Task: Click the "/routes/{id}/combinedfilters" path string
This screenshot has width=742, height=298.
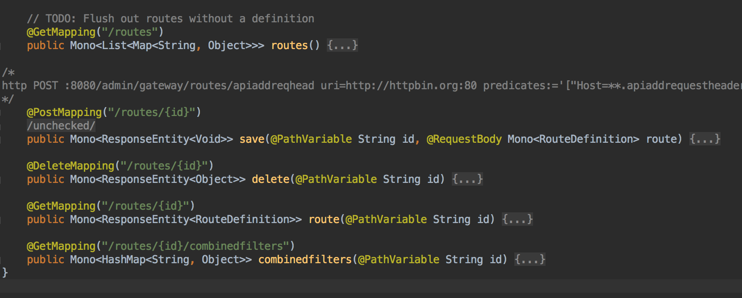Action: coord(196,246)
